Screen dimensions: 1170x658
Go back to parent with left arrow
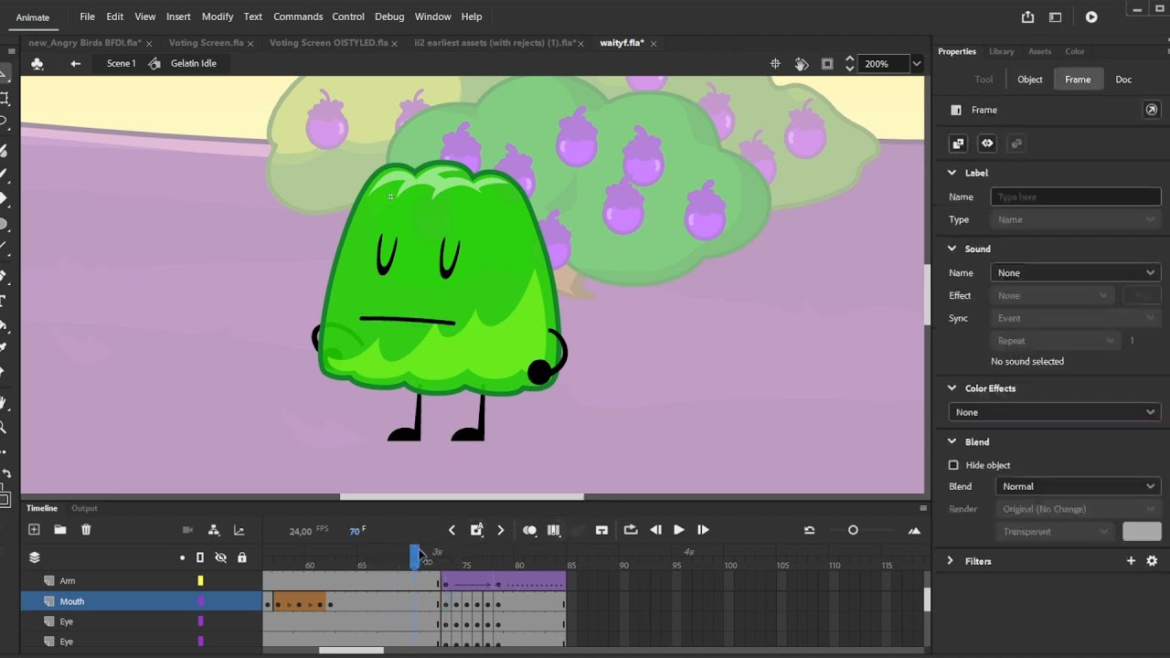point(76,63)
